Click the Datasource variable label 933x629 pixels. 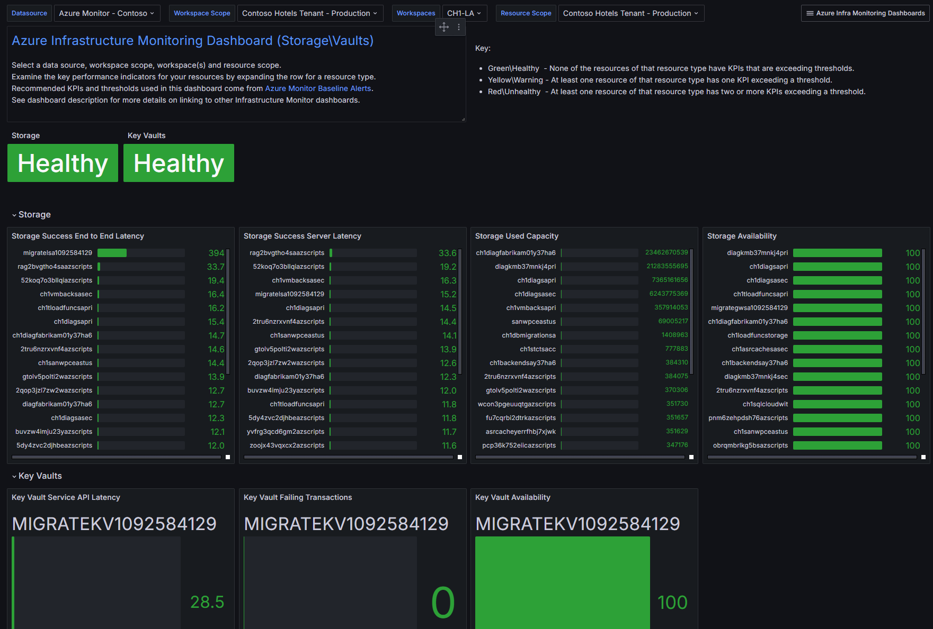pos(29,13)
